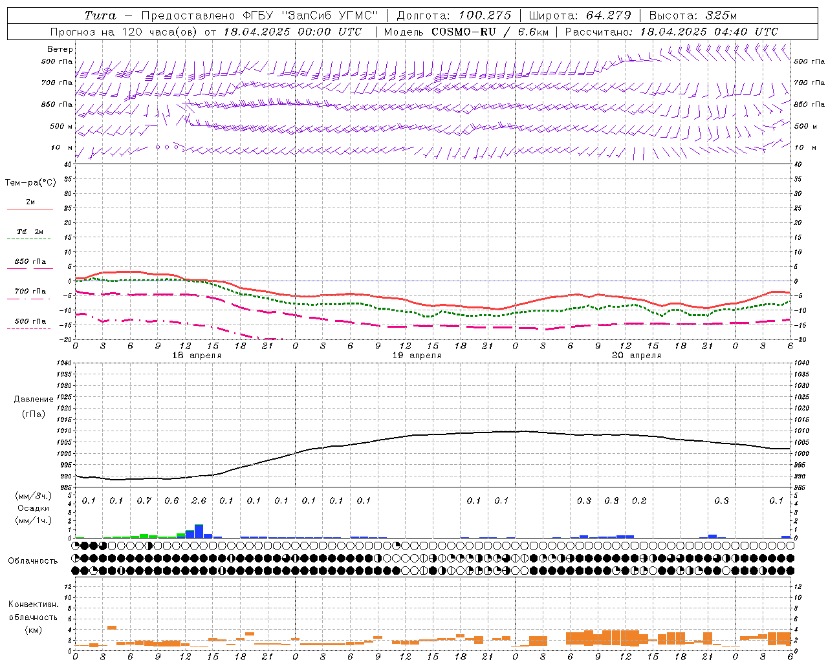Click the "Конвективн." convective cloud label
The height and width of the screenshot is (662, 828).
[x=33, y=604]
